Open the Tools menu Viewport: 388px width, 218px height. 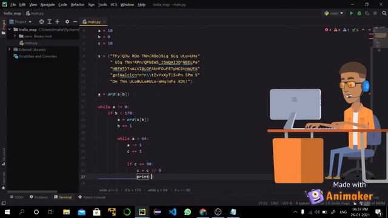click(102, 4)
